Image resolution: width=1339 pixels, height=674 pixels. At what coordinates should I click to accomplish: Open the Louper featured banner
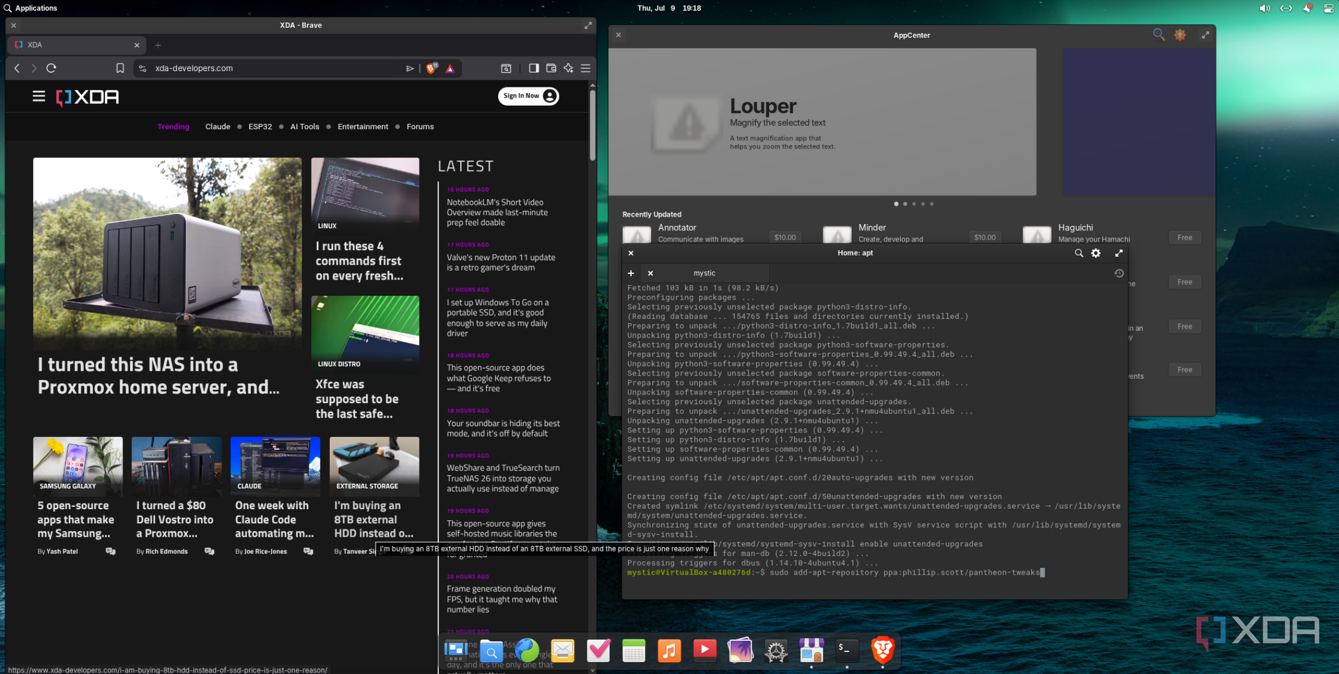point(823,122)
